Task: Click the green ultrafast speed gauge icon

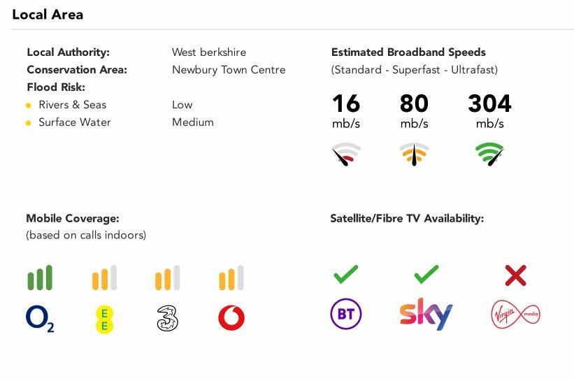Action: coord(490,154)
